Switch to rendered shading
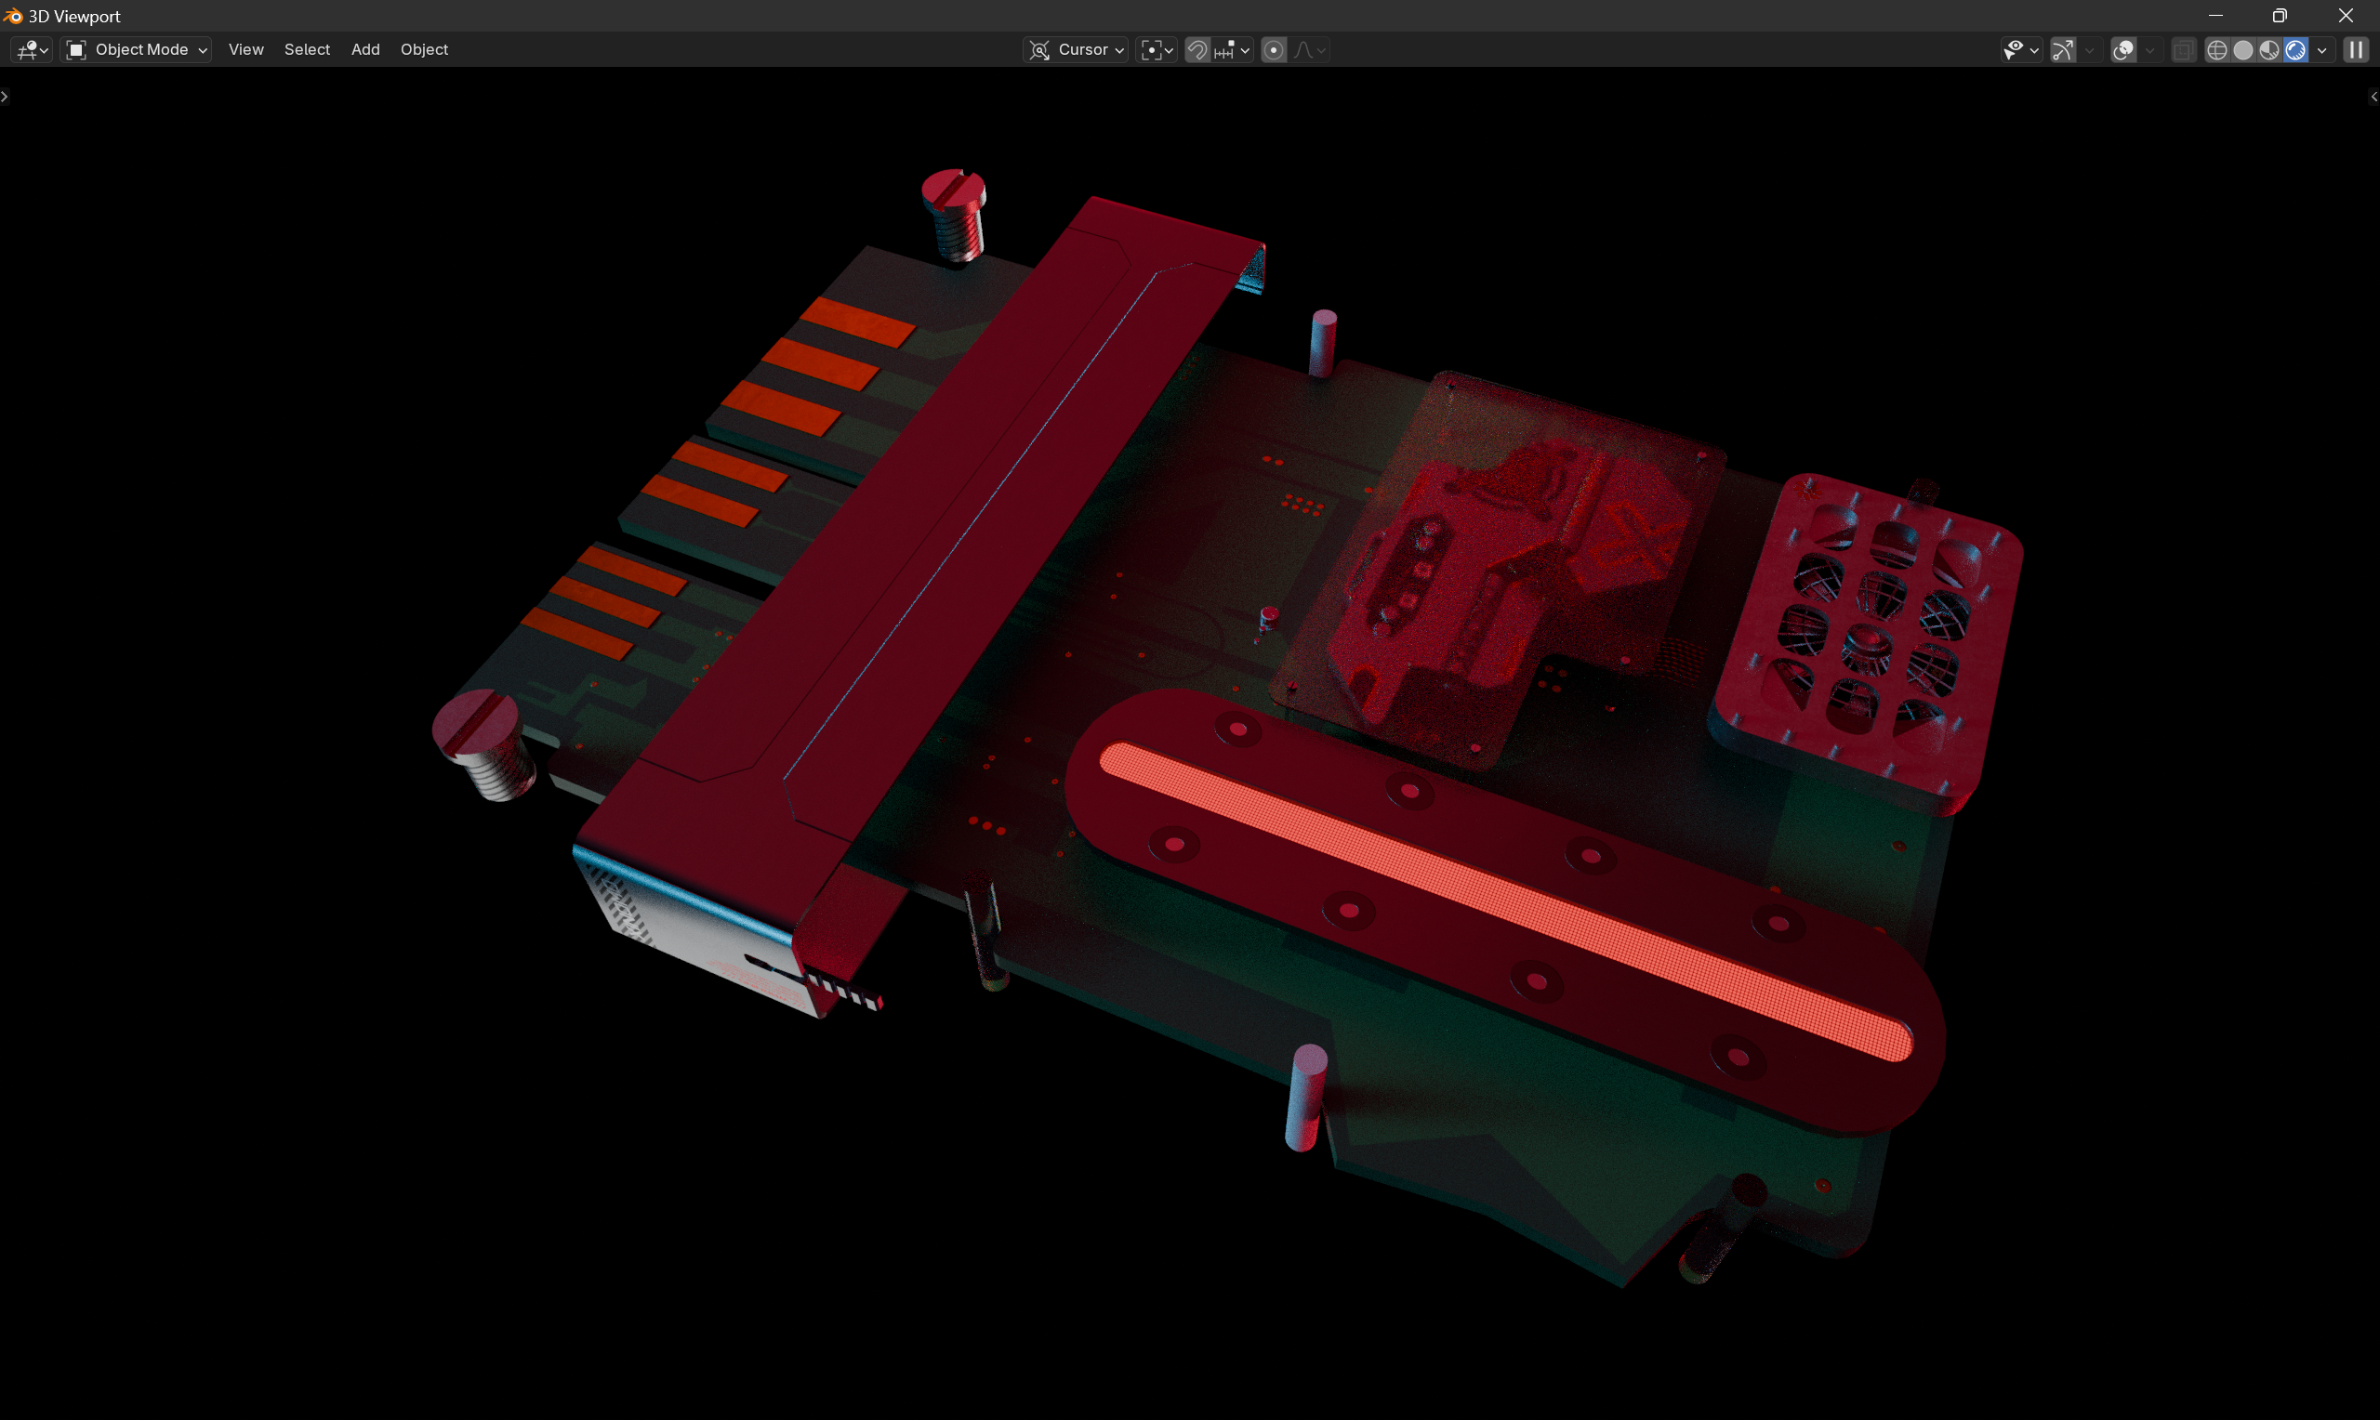Viewport: 2380px width, 1420px height. (2294, 50)
